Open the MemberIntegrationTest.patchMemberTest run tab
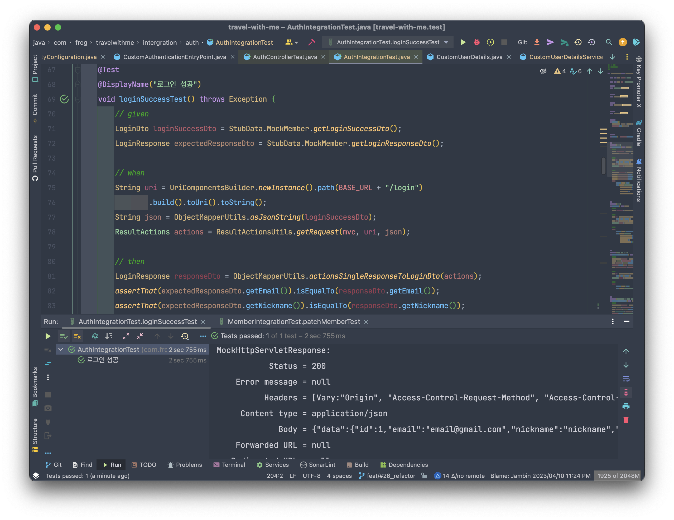Screen dimensions: 674x520 [x=293, y=321]
